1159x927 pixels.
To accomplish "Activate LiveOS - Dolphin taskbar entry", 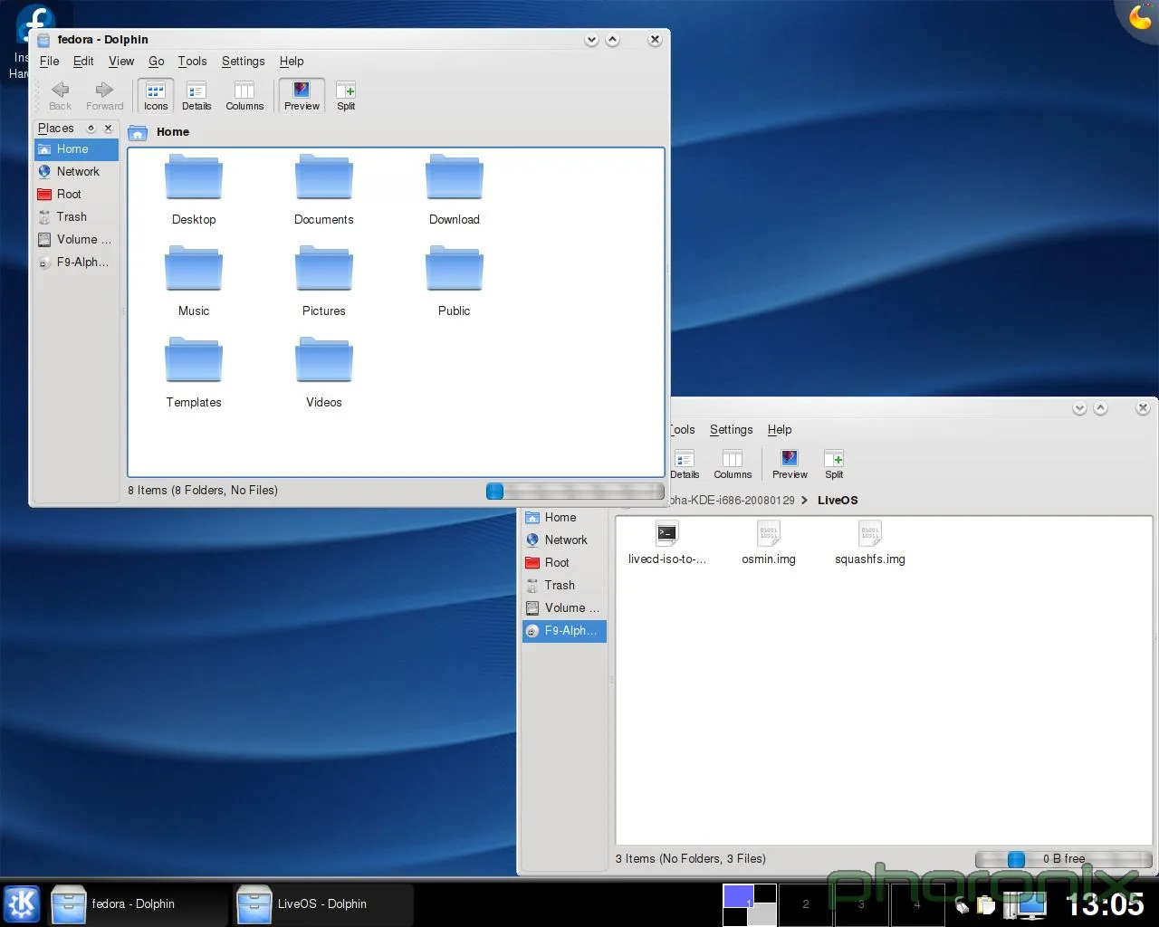I will (x=323, y=904).
